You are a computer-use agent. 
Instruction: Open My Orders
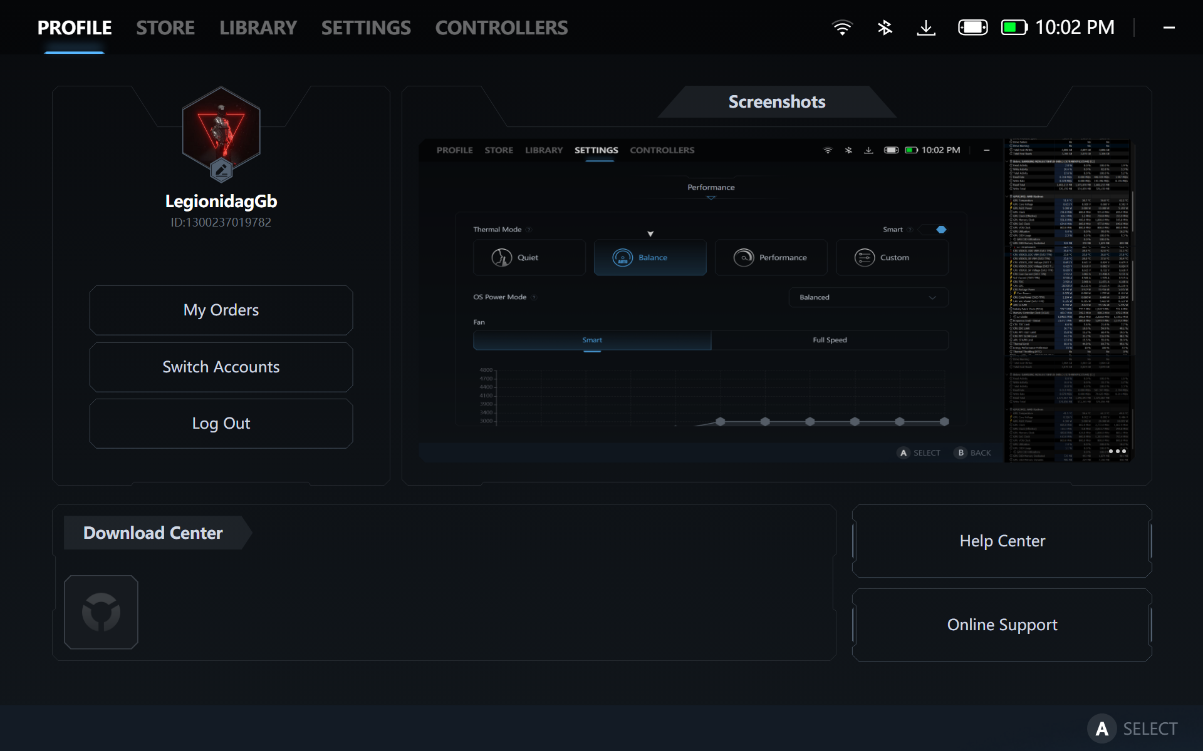pyautogui.click(x=221, y=310)
